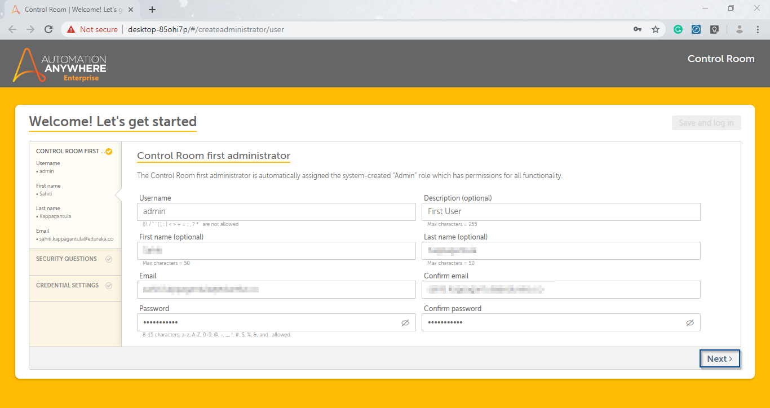
Task: Open a new browser tab
Action: (x=152, y=10)
